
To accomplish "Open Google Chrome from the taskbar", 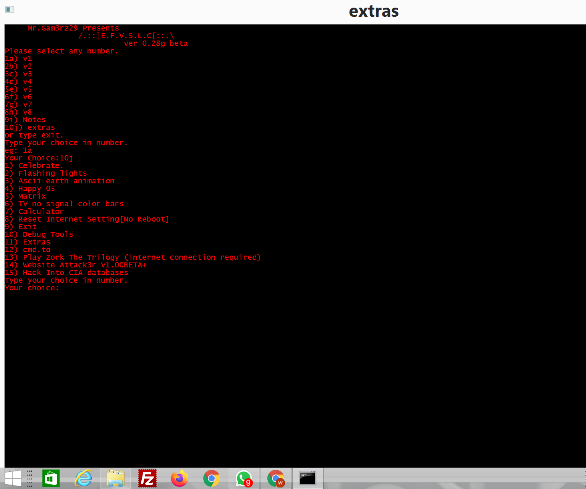I will 212,478.
